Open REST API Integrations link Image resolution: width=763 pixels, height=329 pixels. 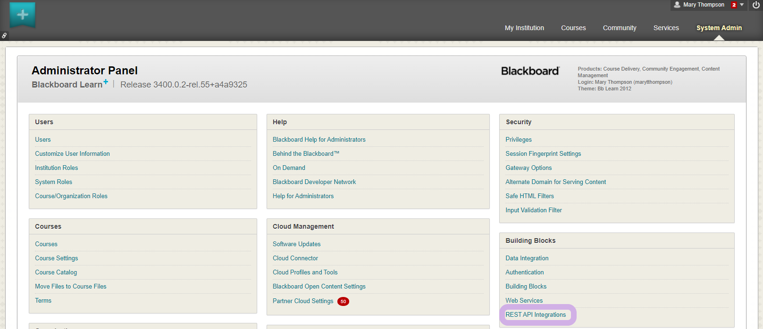pyautogui.click(x=536, y=314)
